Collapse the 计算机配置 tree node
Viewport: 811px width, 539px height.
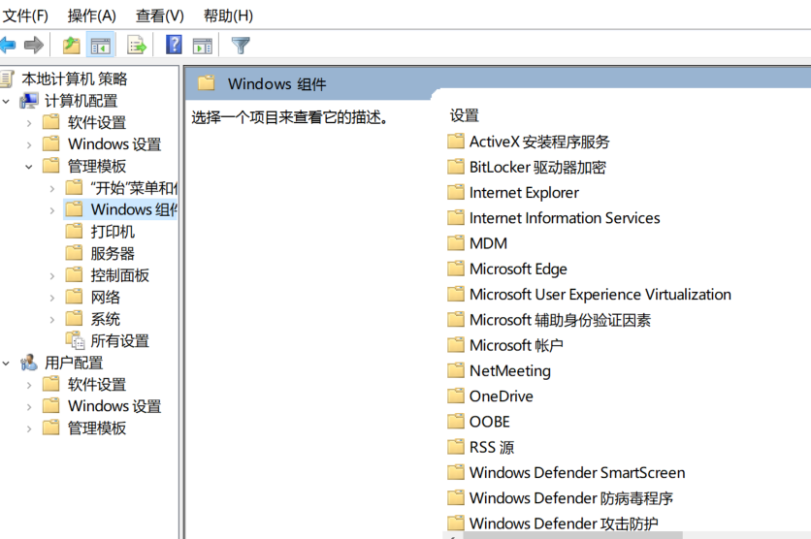point(7,101)
